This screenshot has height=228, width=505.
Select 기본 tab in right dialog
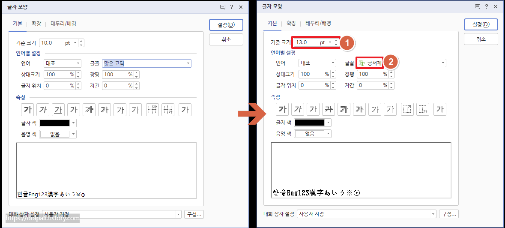(x=272, y=24)
